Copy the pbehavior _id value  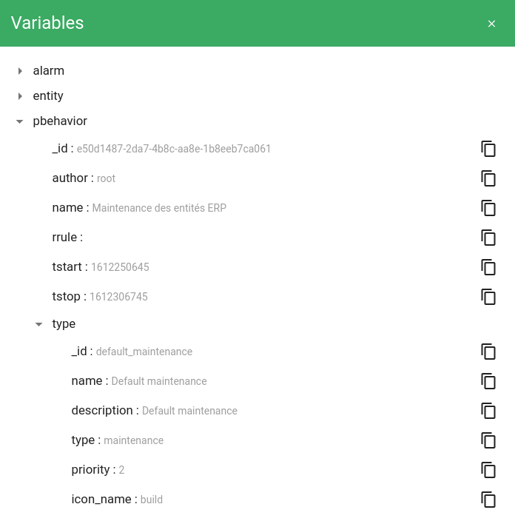tap(488, 149)
